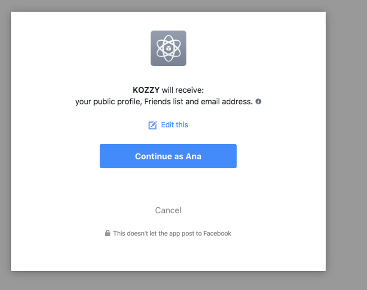Click the "will receive:" text
The width and height of the screenshot is (367, 290).
tap(183, 90)
